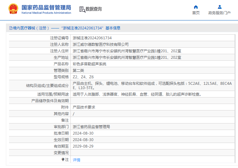This screenshot has height=168, width=238.
Task: Click the person icon above 政务服务门户
Action: (219, 7)
